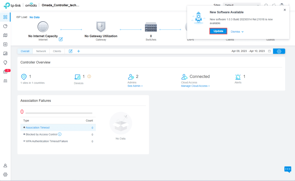Close the New Software Available popup

pyautogui.click(x=285, y=10)
